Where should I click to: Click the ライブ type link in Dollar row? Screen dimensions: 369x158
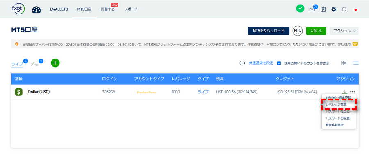tap(203, 92)
